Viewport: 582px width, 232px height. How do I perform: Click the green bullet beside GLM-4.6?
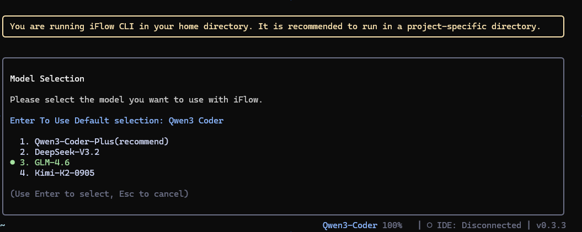[12, 163]
